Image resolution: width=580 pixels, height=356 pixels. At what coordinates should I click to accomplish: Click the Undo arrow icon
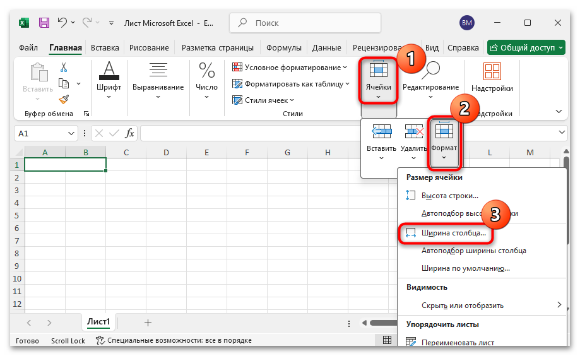(x=62, y=23)
